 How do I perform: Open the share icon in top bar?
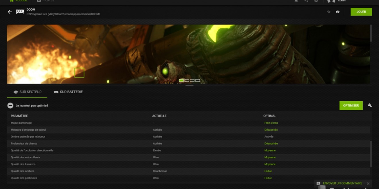click(306, 1)
